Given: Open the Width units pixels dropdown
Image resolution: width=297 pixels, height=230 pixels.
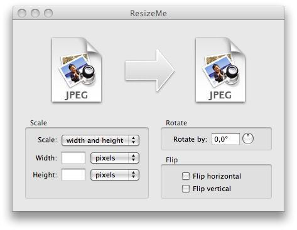Looking at the screenshot, I should (115, 158).
